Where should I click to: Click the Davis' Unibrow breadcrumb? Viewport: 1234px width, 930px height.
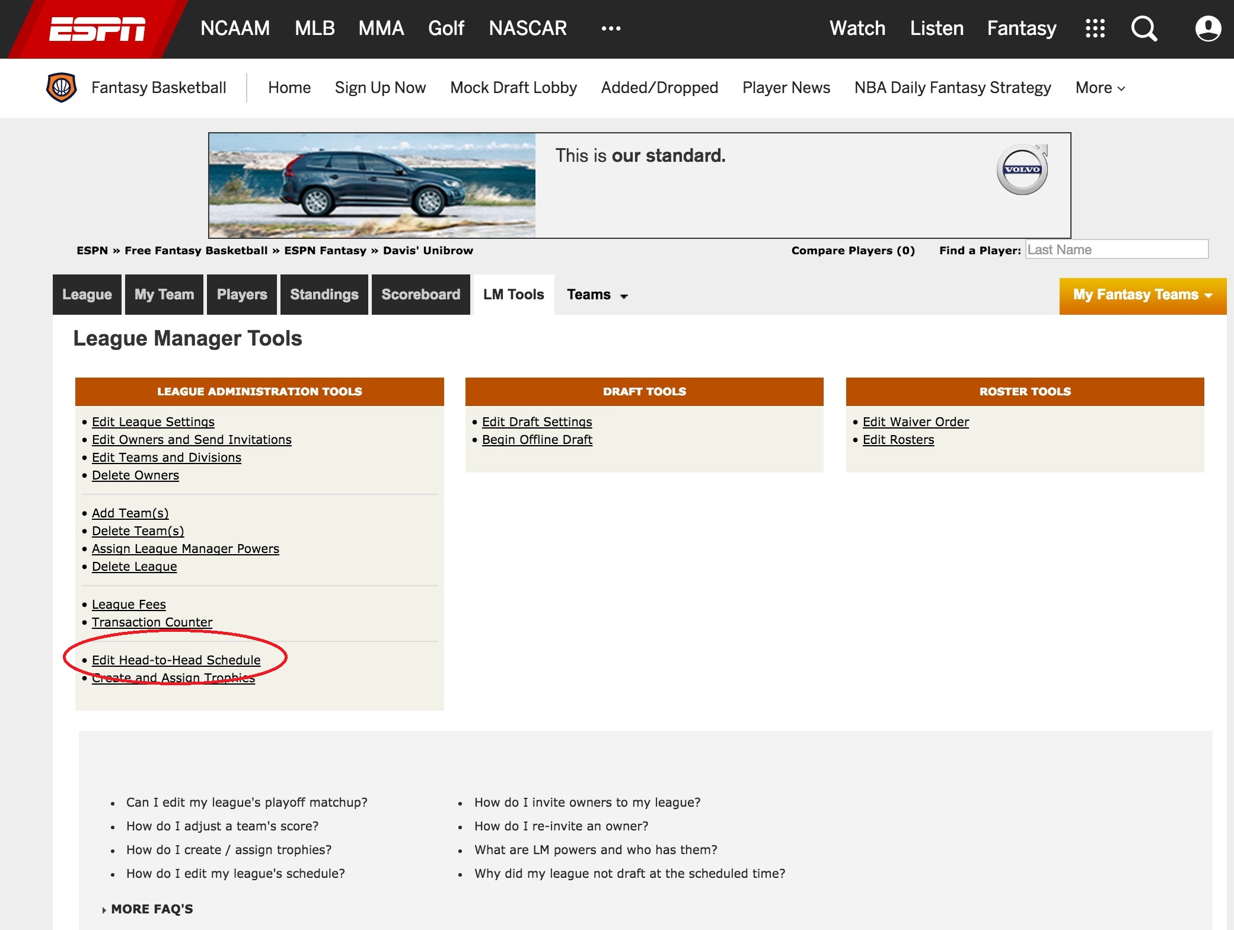point(428,250)
